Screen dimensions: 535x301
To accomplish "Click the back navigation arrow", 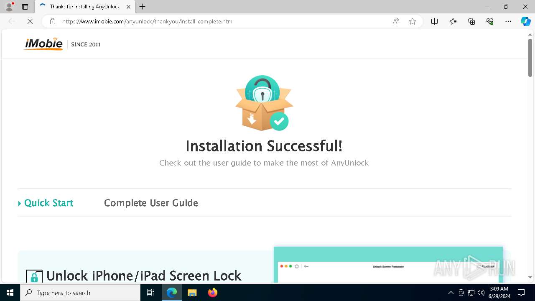I will (x=12, y=21).
